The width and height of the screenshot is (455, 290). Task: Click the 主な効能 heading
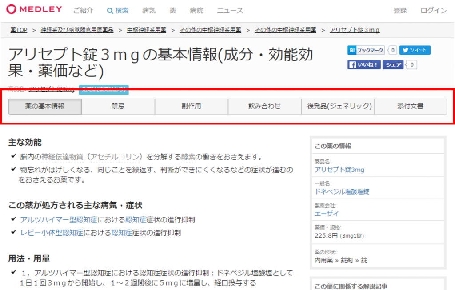point(25,143)
